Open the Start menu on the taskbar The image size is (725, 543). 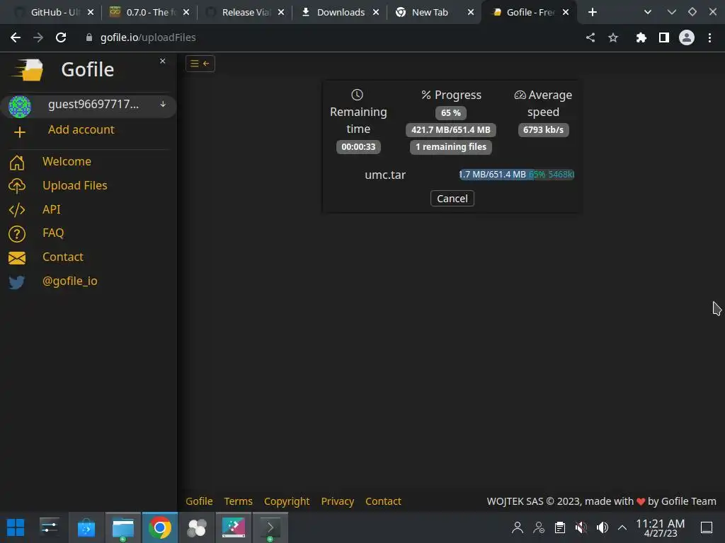[x=16, y=527]
